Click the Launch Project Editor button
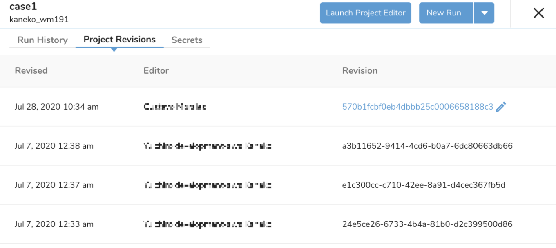The width and height of the screenshot is (556, 248). [x=365, y=13]
